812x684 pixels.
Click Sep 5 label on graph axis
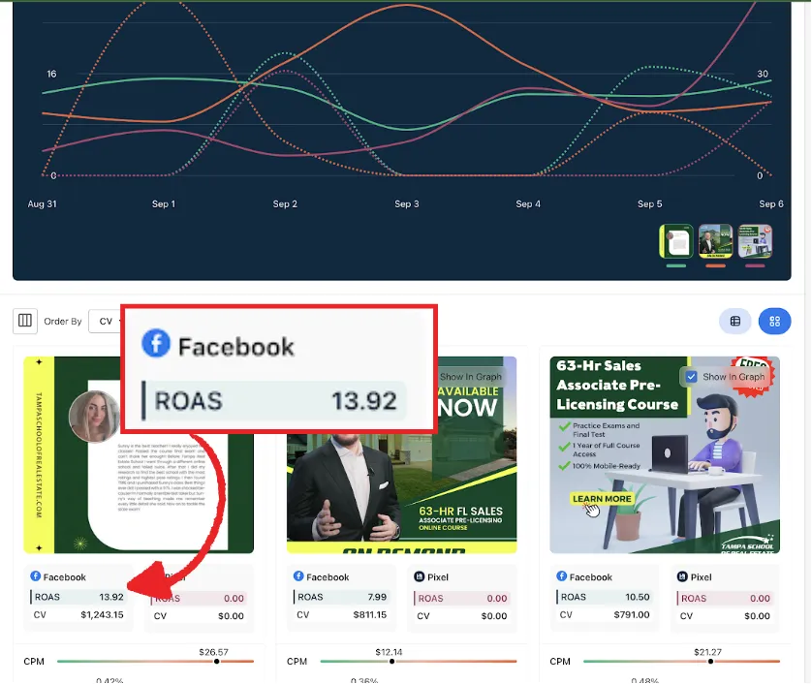650,204
